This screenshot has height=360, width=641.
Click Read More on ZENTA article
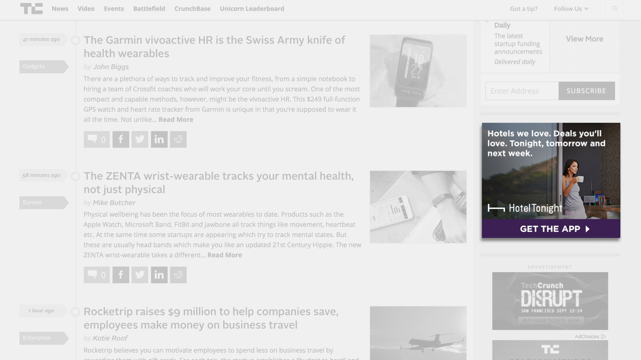(x=225, y=255)
